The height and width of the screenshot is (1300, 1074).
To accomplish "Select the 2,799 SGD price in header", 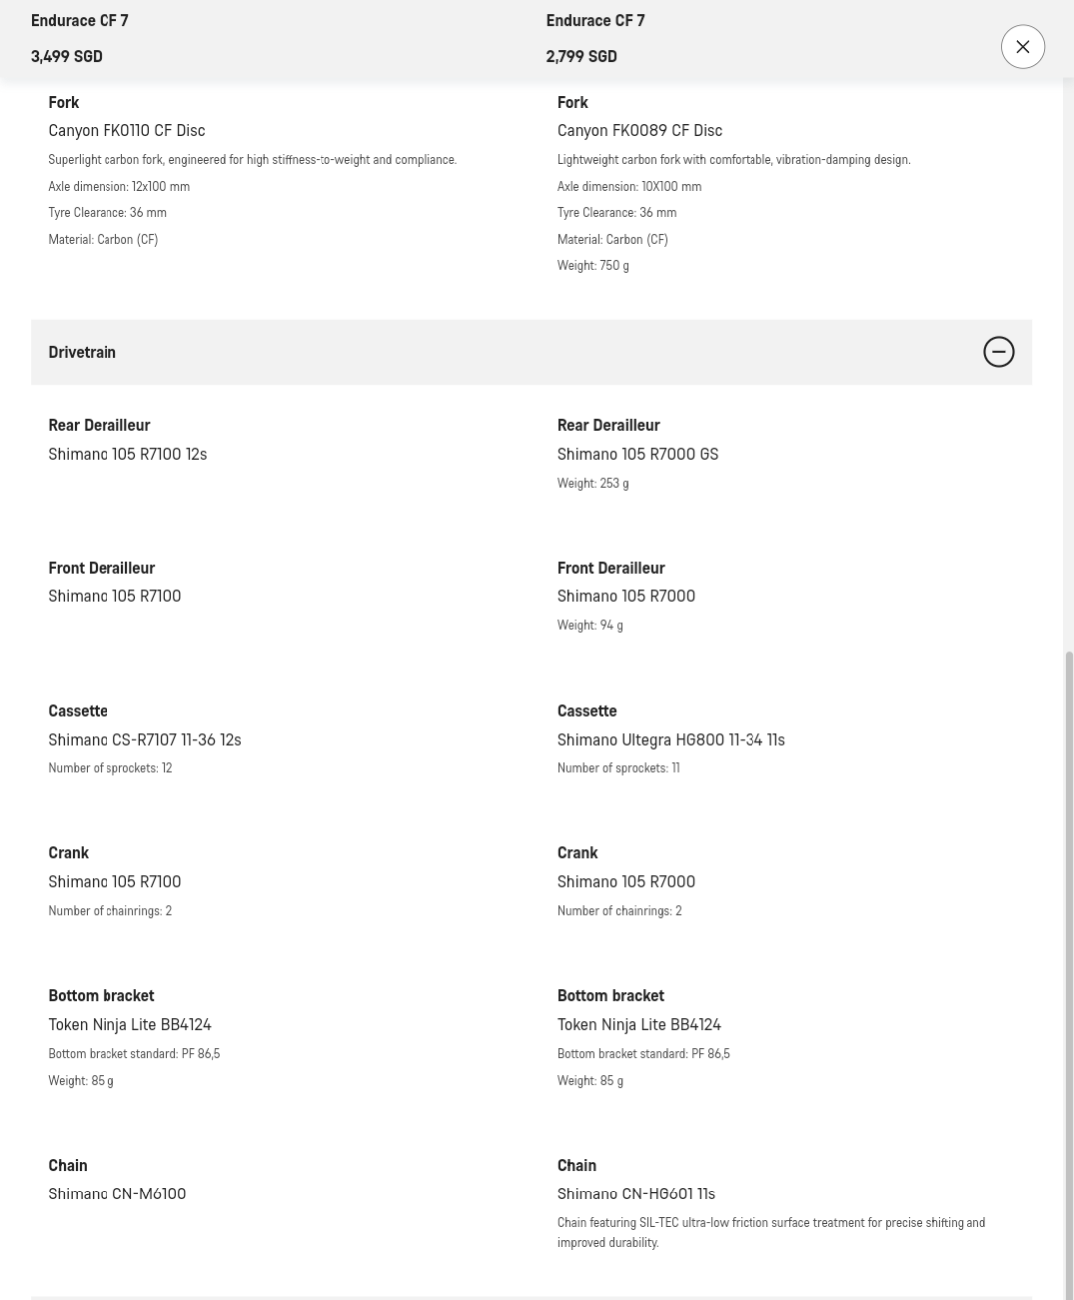I will point(581,56).
